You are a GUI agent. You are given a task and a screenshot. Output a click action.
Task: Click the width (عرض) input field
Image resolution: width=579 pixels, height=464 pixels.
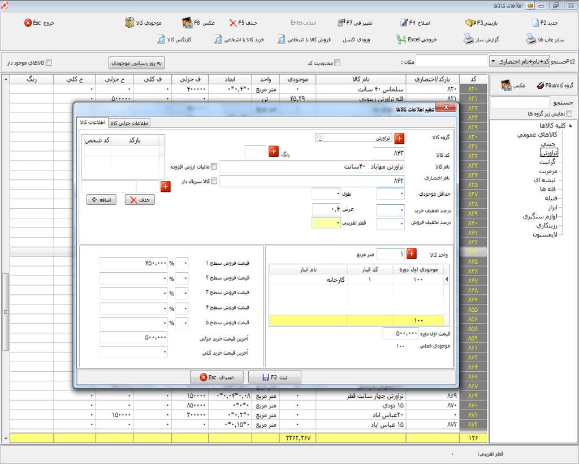(x=326, y=209)
